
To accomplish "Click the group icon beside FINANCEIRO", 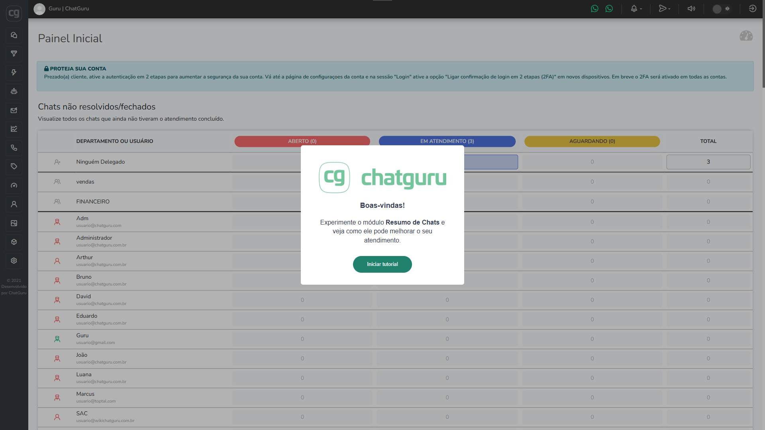I will click(57, 202).
